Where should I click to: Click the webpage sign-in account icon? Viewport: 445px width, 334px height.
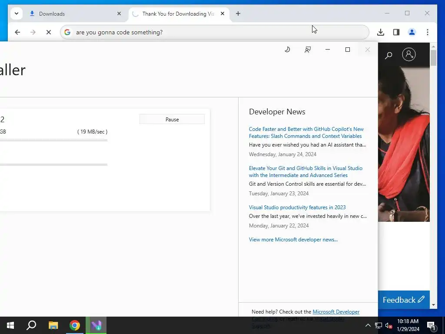coord(409,54)
